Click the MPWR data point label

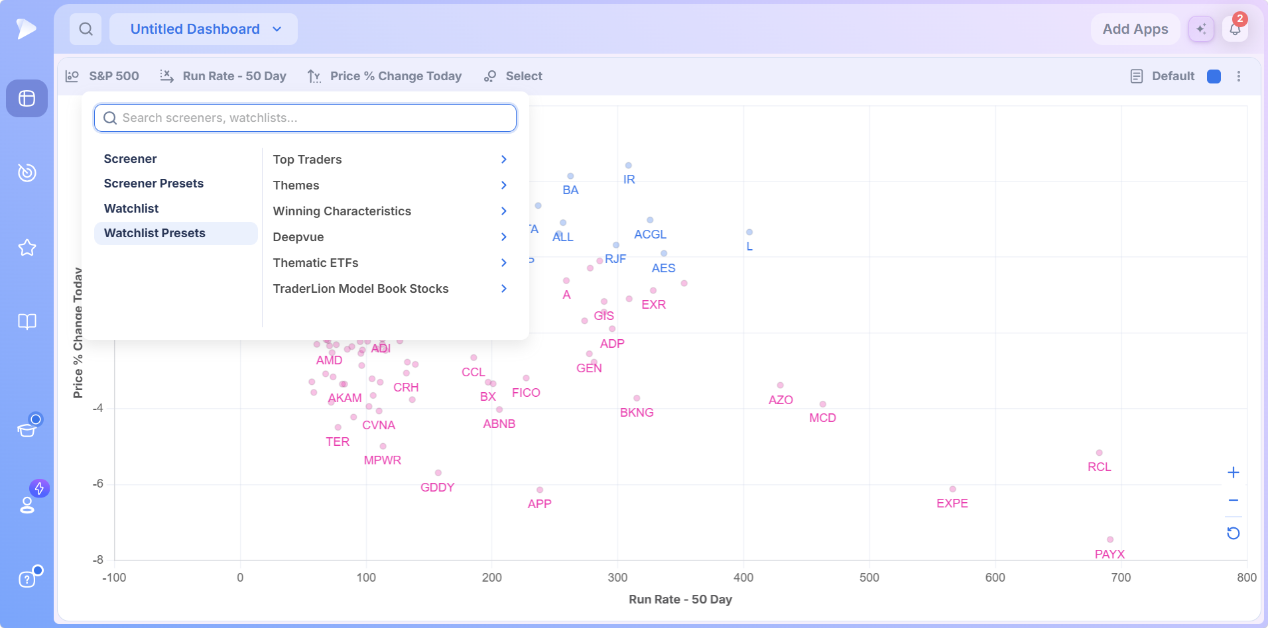click(382, 460)
